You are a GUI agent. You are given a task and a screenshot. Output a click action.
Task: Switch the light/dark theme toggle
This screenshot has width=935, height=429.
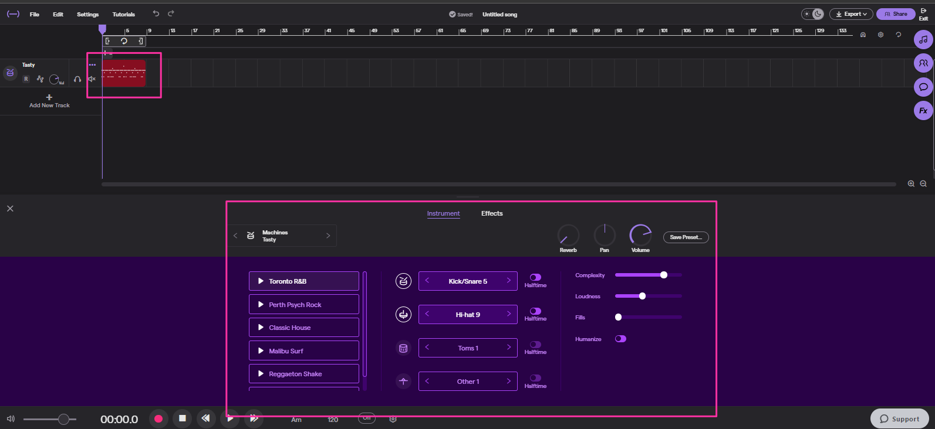point(813,14)
